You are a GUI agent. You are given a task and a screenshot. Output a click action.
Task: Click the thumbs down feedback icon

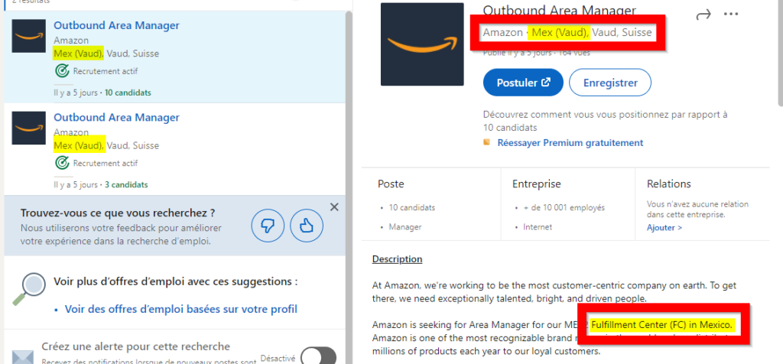[268, 226]
